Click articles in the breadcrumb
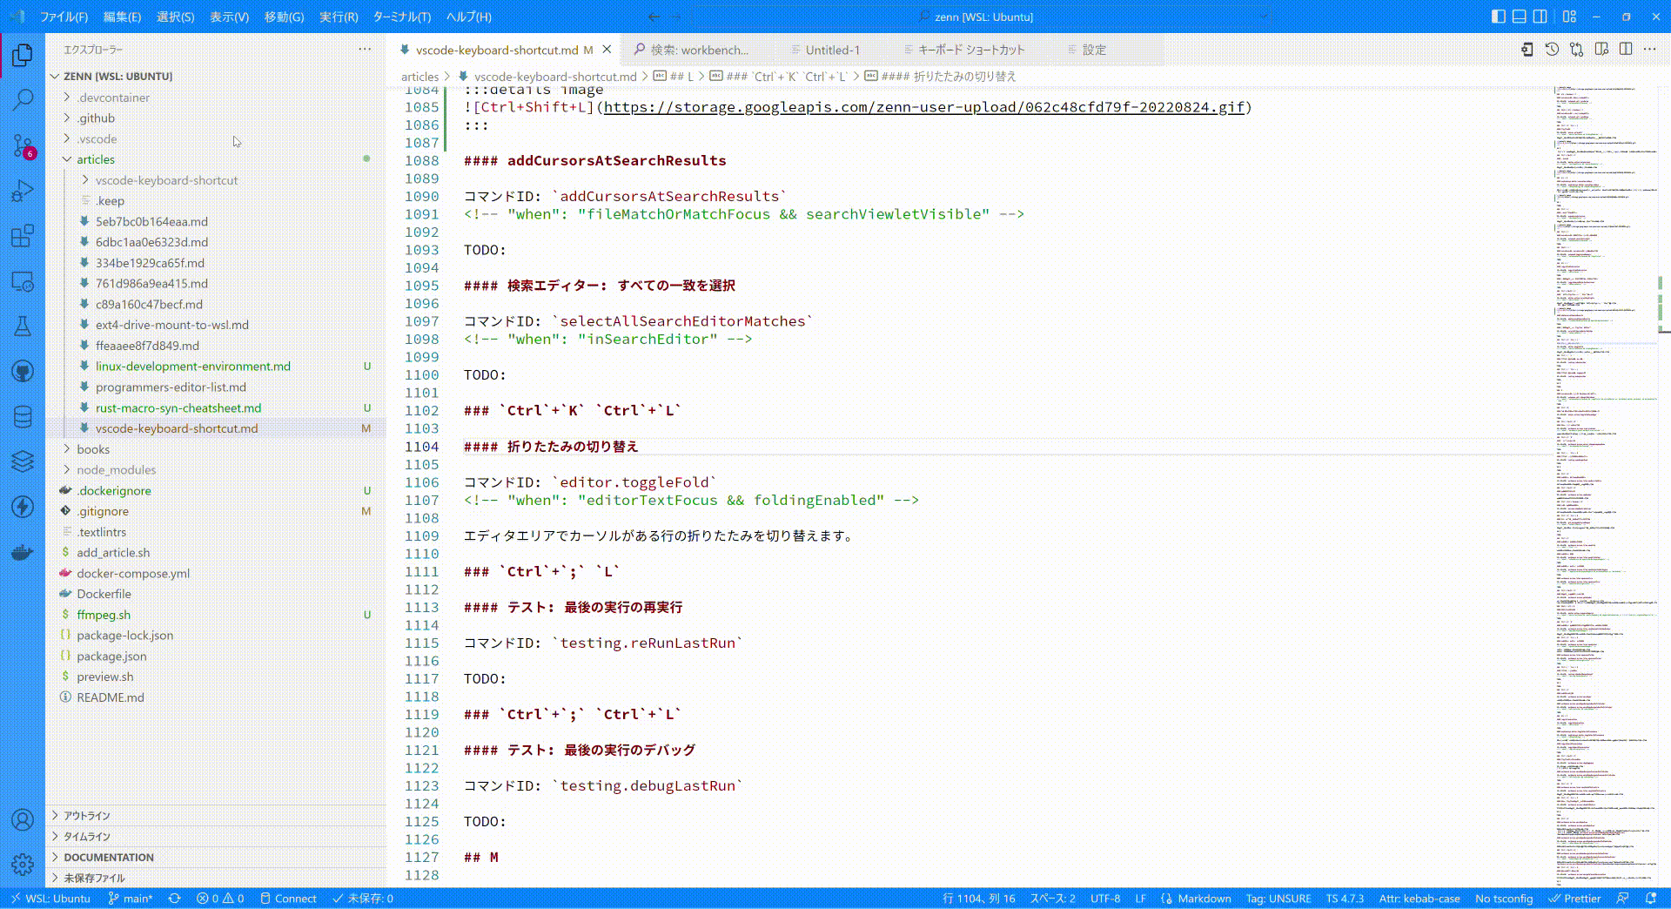 pyautogui.click(x=419, y=77)
